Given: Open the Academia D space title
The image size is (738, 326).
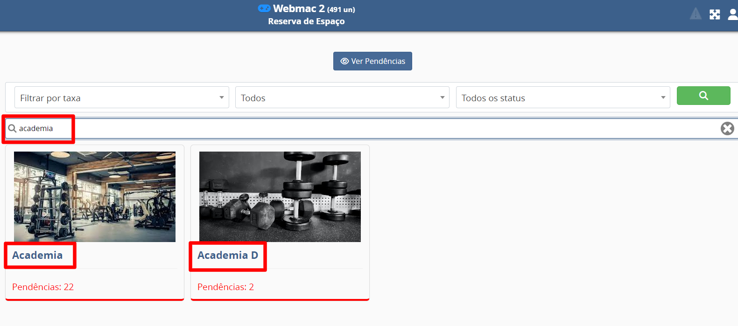Looking at the screenshot, I should (x=228, y=255).
